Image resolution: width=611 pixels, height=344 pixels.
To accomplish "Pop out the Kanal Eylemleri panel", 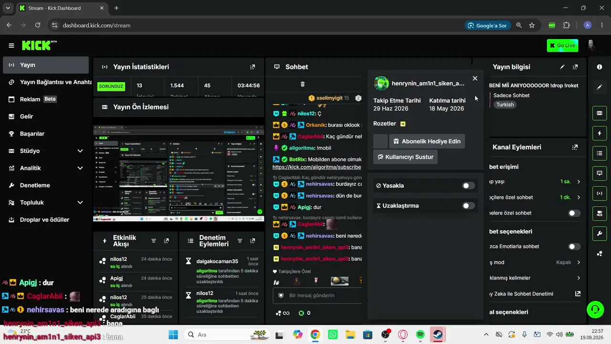I will coord(575,147).
